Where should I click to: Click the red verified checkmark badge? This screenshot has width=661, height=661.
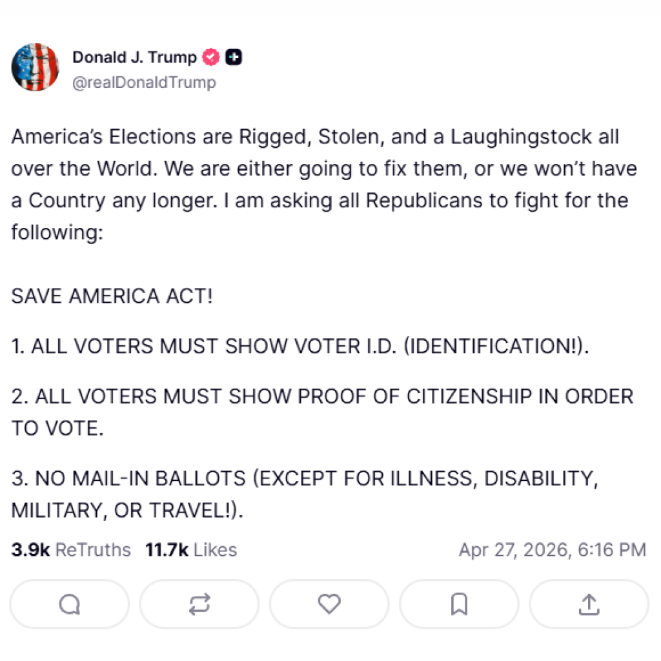(212, 57)
